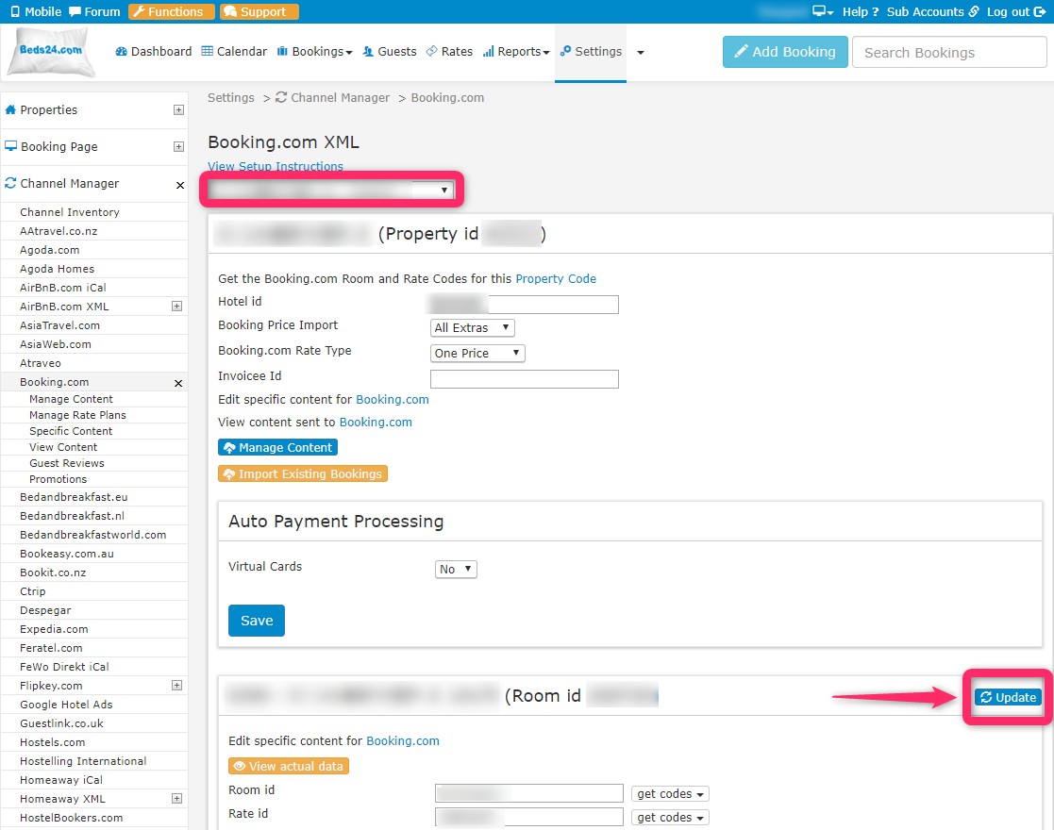Viewport: 1054px width, 830px height.
Task: Open the Functions button
Action: coord(172,11)
